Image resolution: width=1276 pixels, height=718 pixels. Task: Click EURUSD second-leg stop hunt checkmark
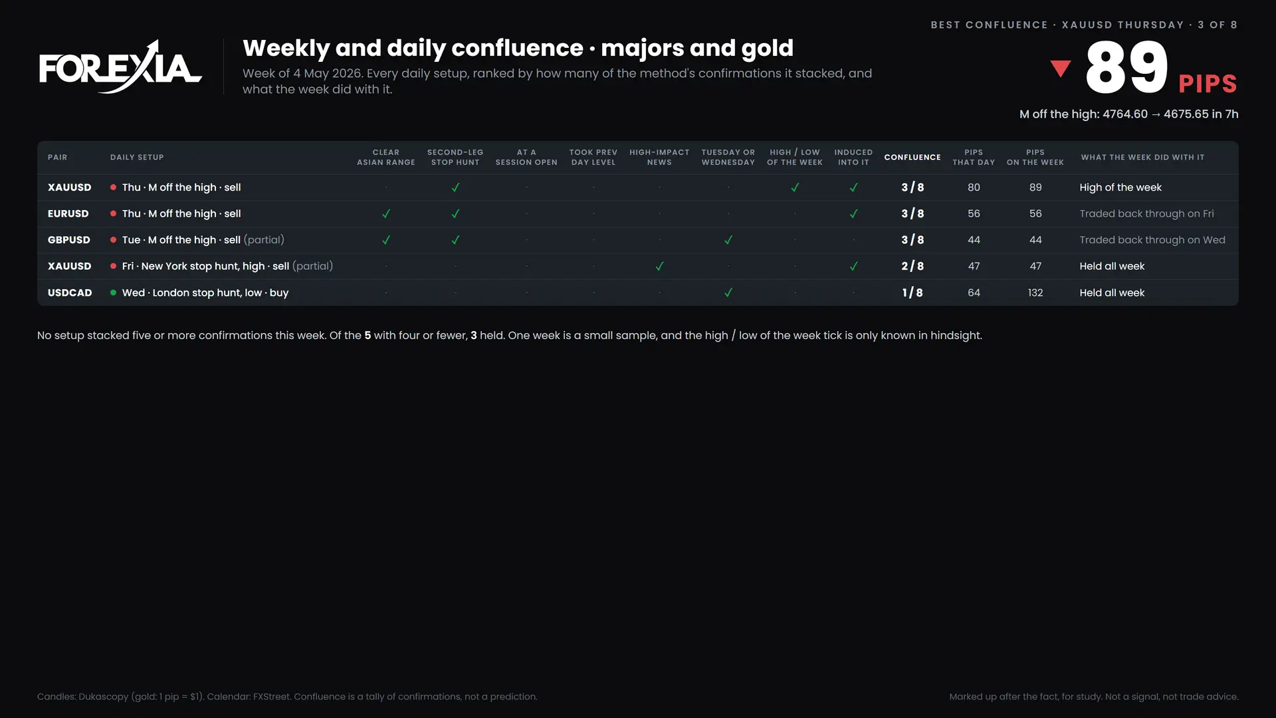point(455,213)
